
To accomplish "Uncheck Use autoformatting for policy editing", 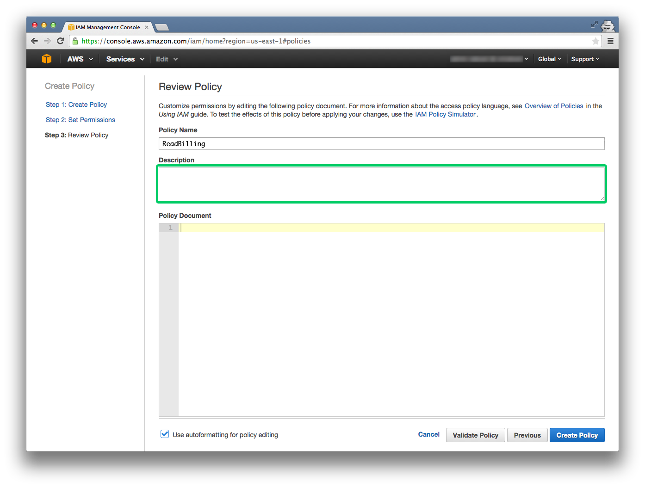I will (x=165, y=434).
